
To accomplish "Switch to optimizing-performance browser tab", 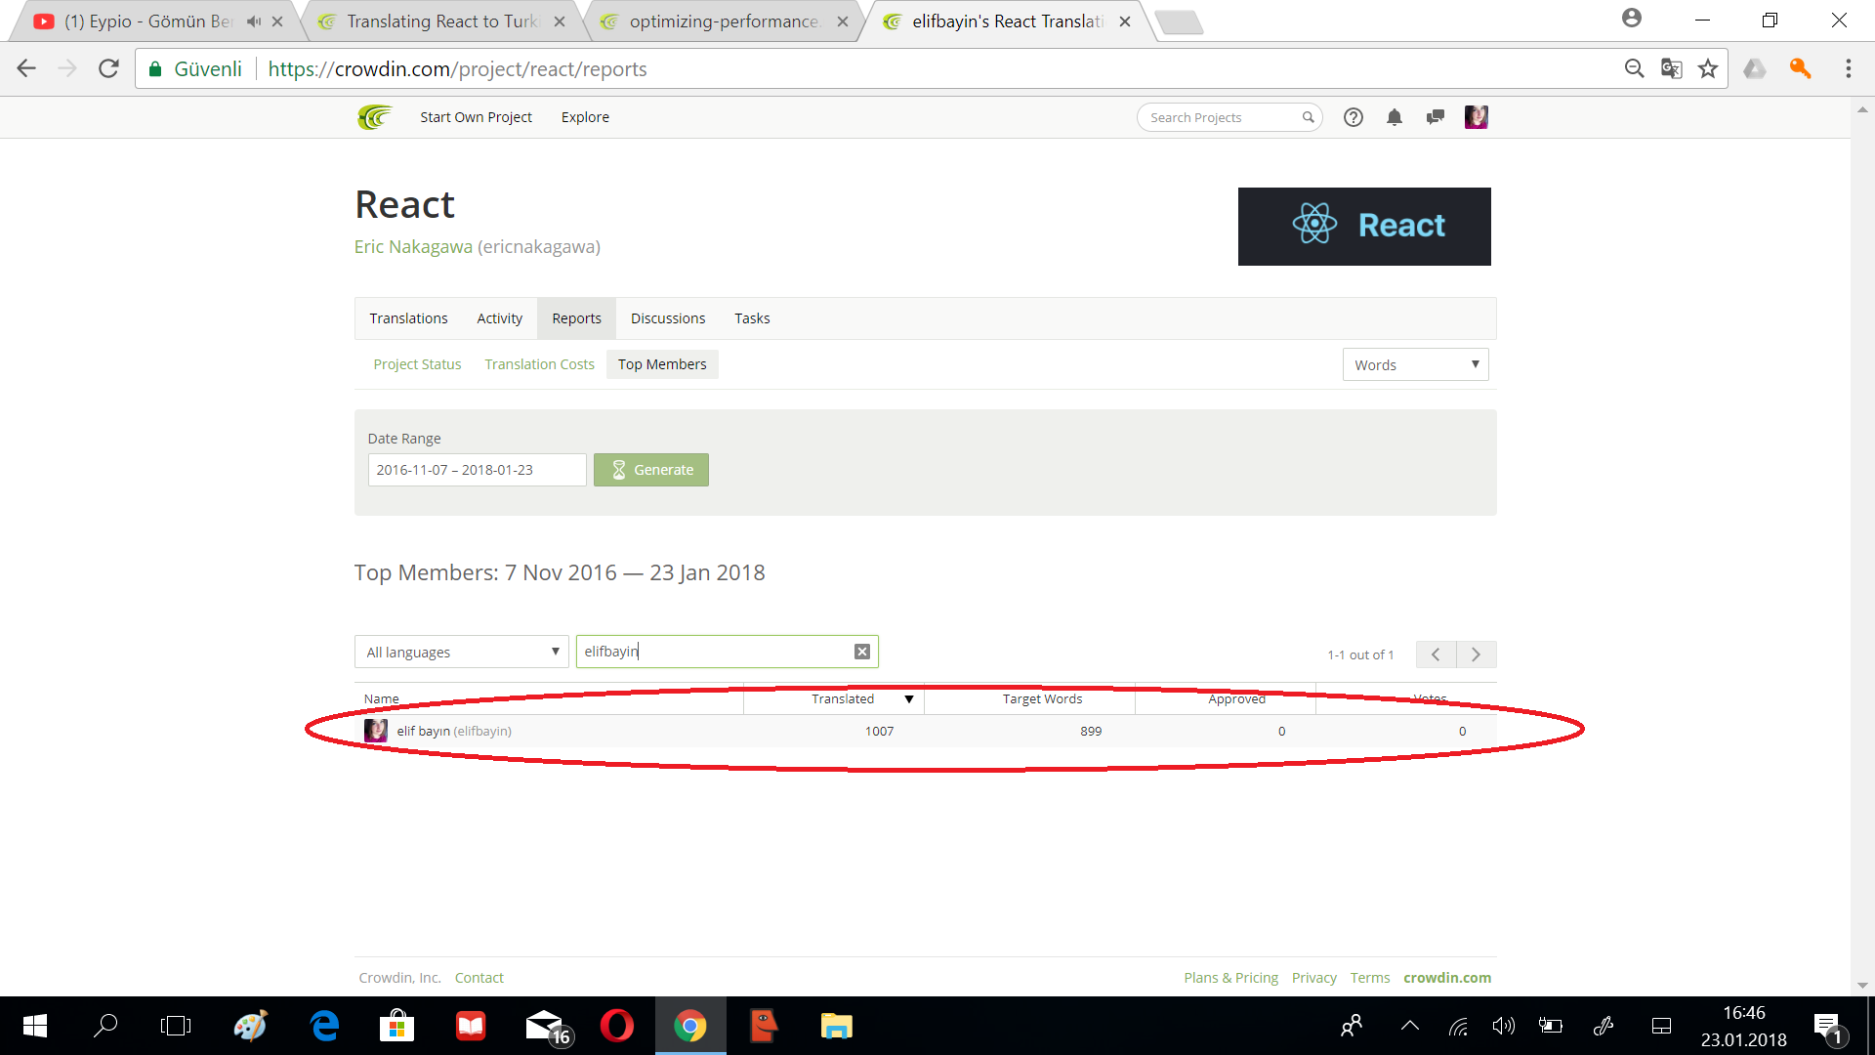I will [723, 21].
